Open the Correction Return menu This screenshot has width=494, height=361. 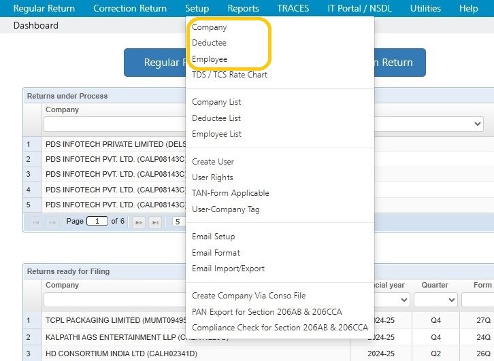130,8
